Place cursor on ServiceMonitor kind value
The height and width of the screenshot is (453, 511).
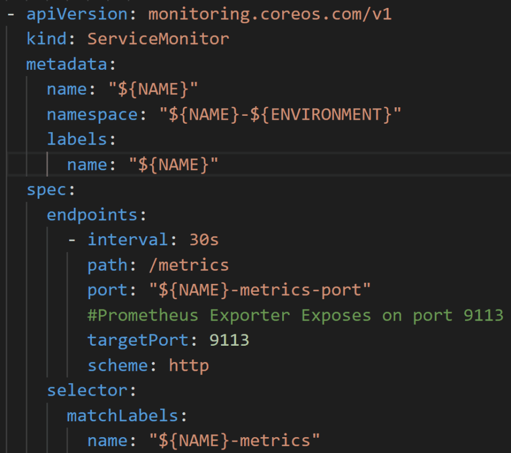(x=158, y=39)
